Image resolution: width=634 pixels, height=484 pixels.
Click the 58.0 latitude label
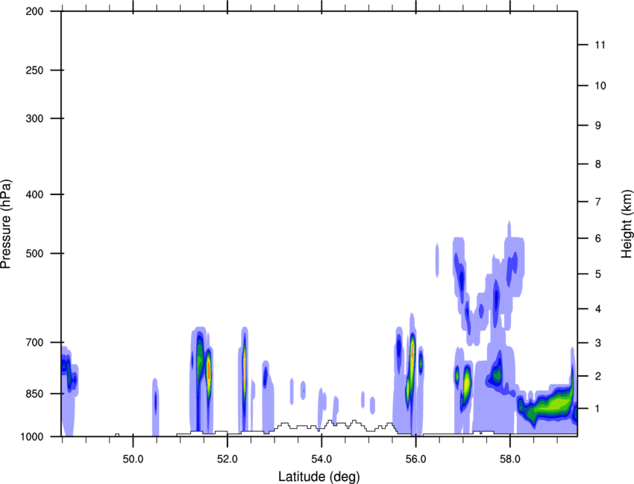pyautogui.click(x=510, y=459)
